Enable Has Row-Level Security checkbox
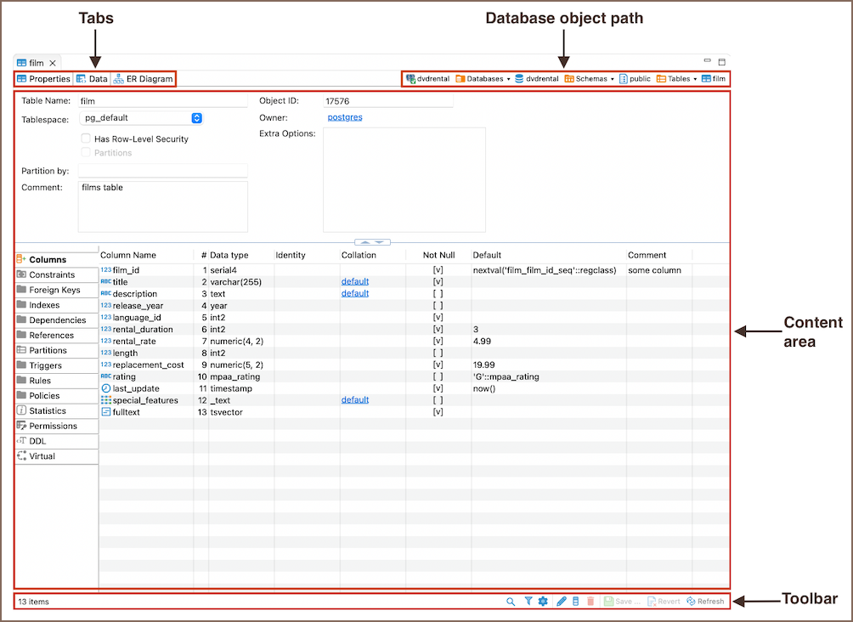The width and height of the screenshot is (853, 622). (x=86, y=139)
